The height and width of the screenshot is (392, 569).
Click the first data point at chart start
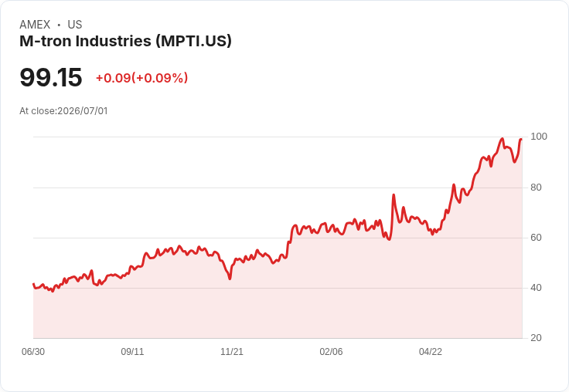click(x=34, y=284)
